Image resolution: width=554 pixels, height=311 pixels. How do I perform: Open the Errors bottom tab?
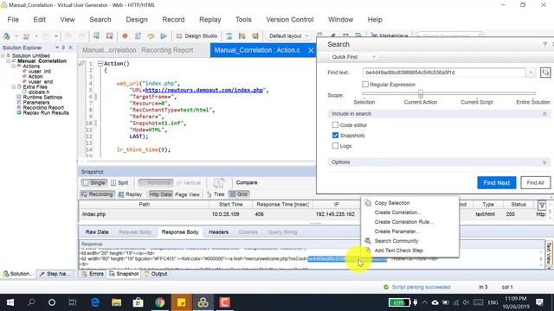click(x=93, y=274)
